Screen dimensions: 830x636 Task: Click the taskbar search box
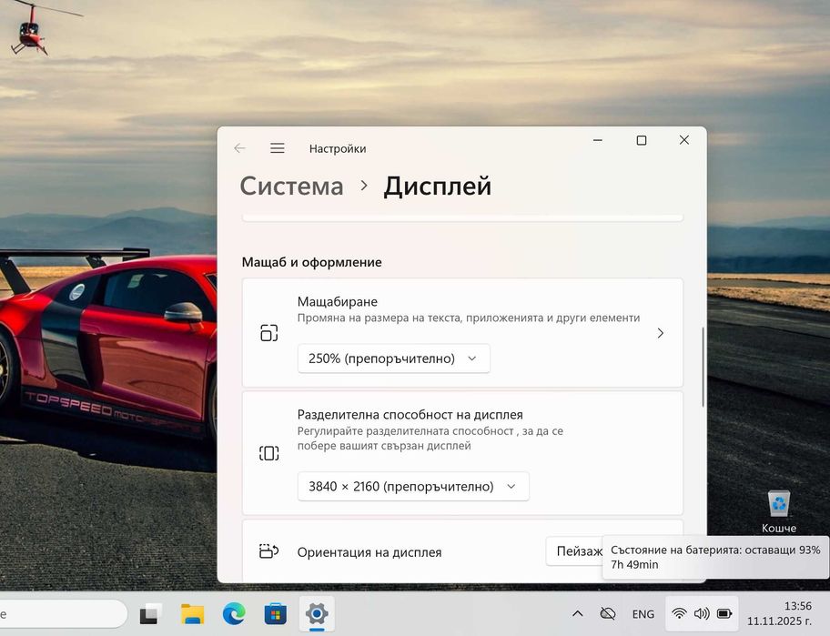click(x=63, y=614)
